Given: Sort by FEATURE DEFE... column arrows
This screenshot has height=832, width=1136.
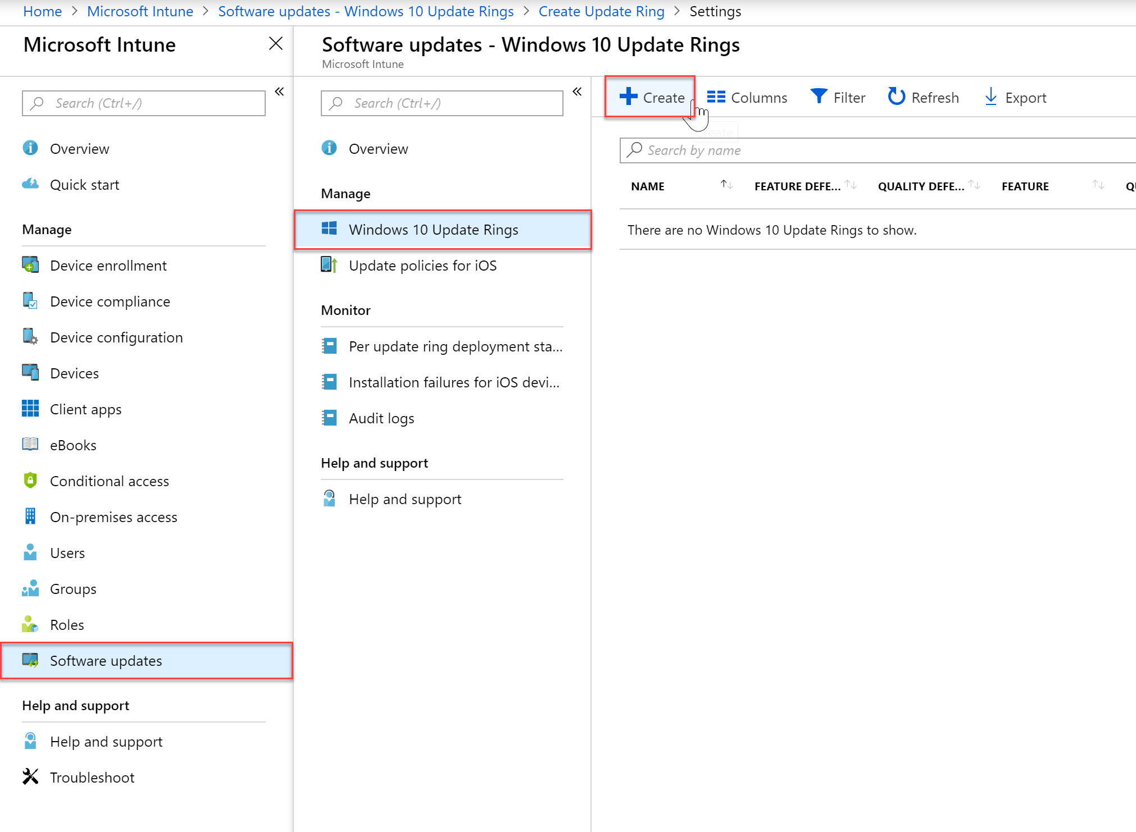Looking at the screenshot, I should coord(851,185).
